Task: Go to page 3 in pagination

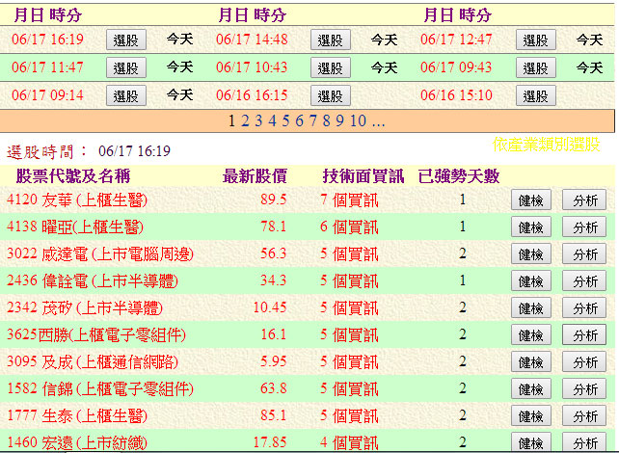Action: [258, 120]
